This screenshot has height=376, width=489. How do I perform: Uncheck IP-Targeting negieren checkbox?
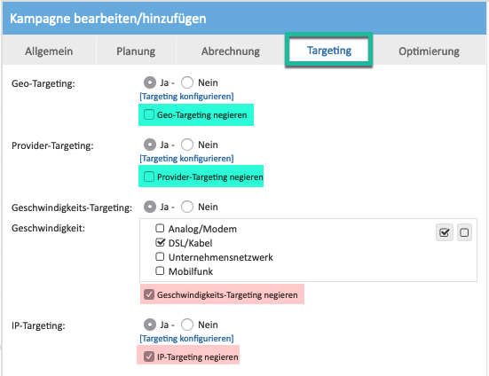tap(149, 356)
